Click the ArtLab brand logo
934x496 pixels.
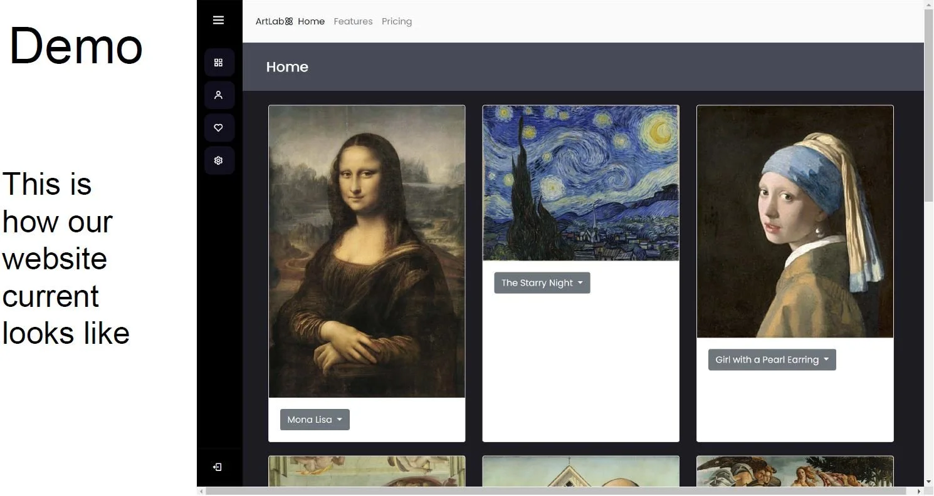pos(274,21)
